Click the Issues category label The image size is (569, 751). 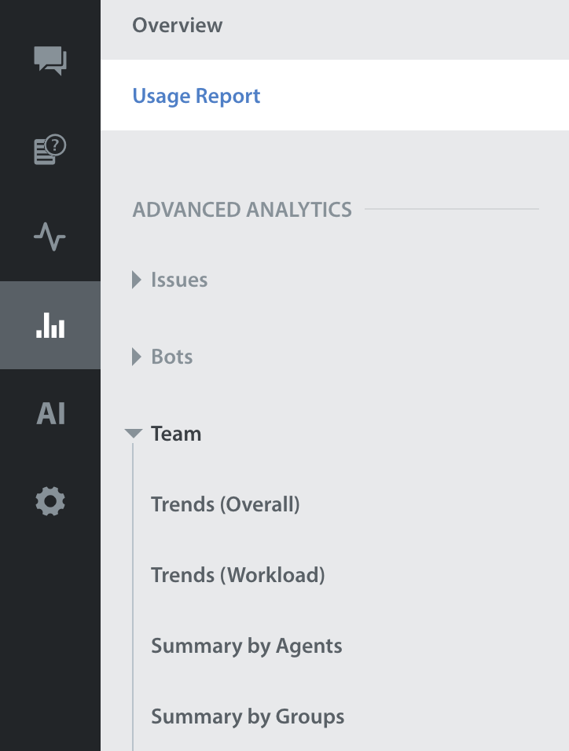click(179, 280)
